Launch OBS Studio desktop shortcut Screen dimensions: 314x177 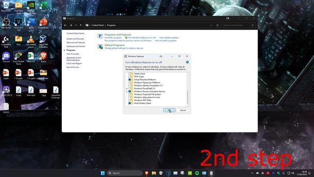[x=6, y=24]
